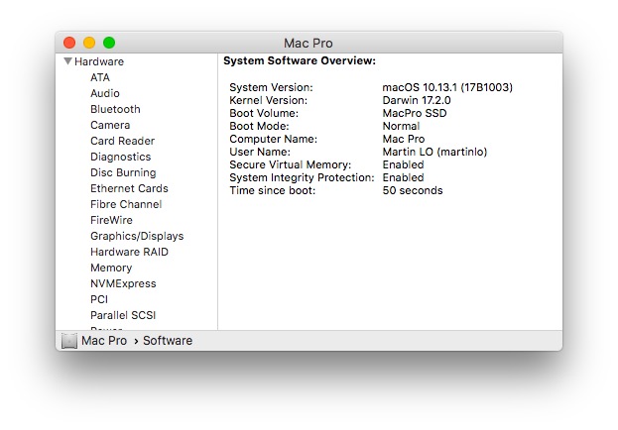Viewport: 618px width, 430px height.
Task: Close the Mac Pro window
Action: [69, 43]
